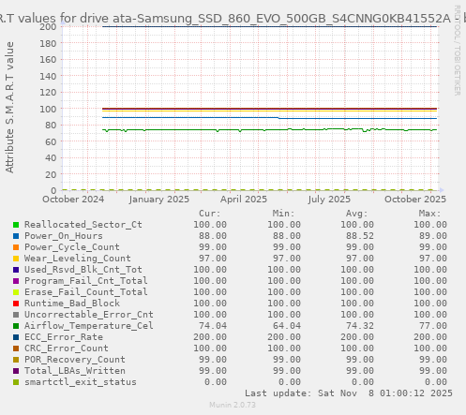Click the Total_LBAs_Written swatch
466x415 pixels.
coord(16,371)
